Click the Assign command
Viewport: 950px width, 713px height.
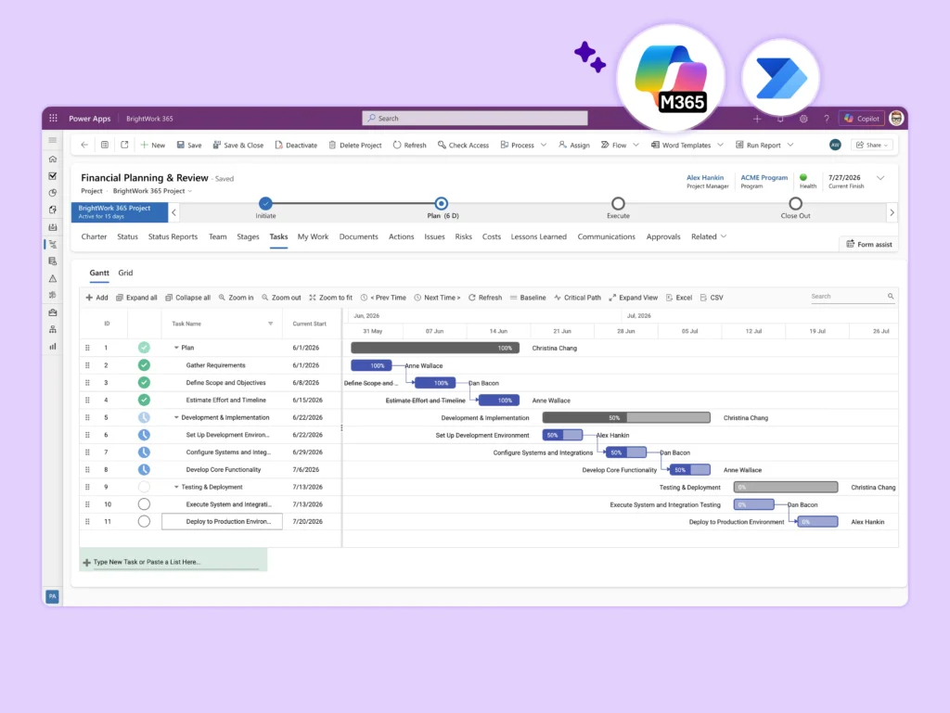(573, 146)
